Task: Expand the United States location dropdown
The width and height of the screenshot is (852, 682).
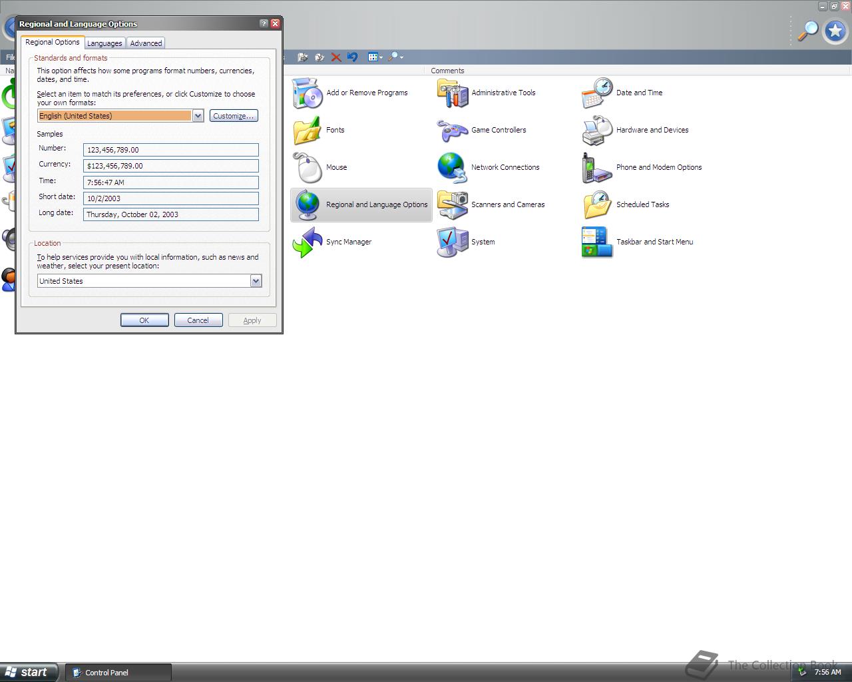Action: tap(256, 281)
